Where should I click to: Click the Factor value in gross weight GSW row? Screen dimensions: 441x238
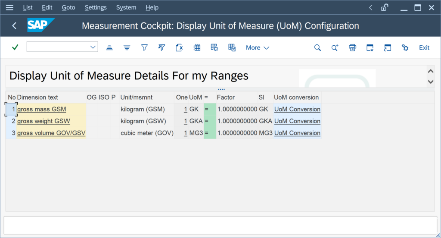(x=237, y=121)
